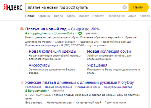Screen dimensions: 151x108
Task: Click the SL favicon of shoppinglive result
Action: 22,29
